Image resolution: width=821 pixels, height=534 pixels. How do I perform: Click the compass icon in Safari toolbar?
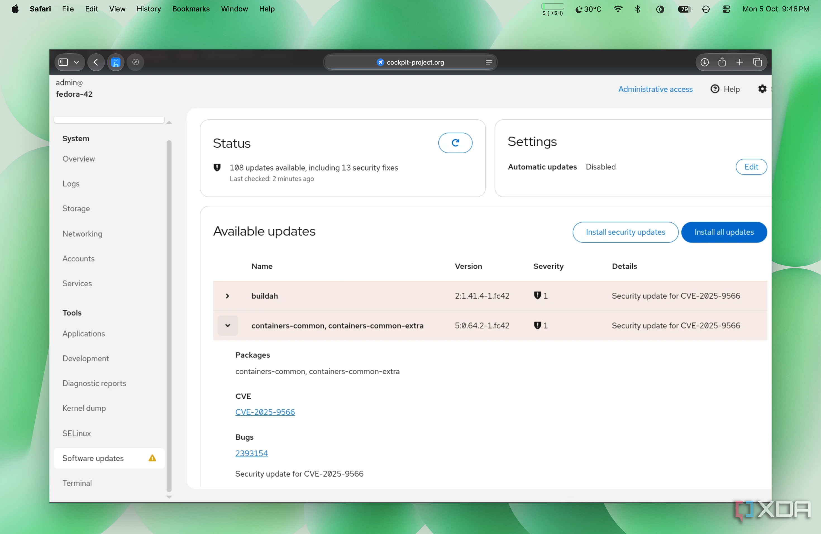coord(135,62)
